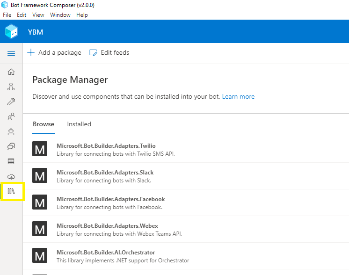Open the Create dialog flow icon
The height and width of the screenshot is (275, 349).
tap(11, 87)
